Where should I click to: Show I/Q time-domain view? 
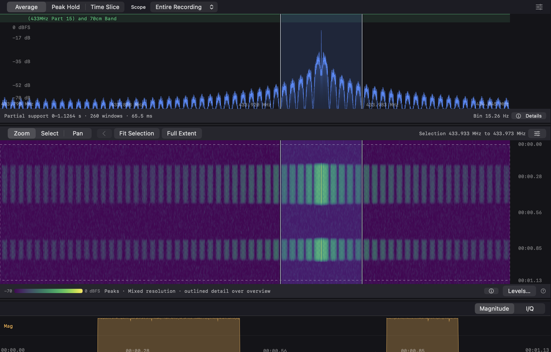tap(530, 309)
